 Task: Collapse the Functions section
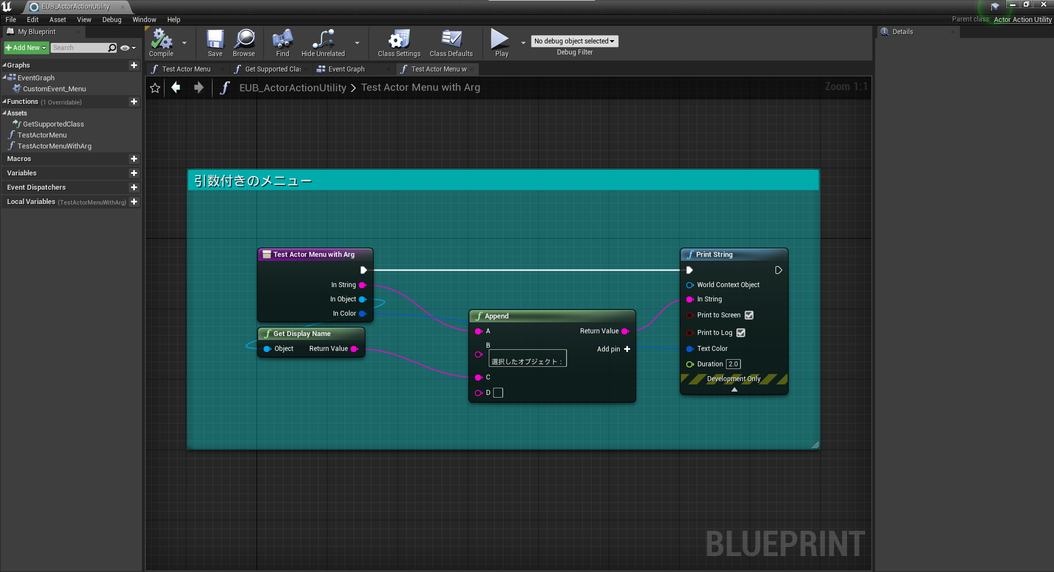(4, 102)
